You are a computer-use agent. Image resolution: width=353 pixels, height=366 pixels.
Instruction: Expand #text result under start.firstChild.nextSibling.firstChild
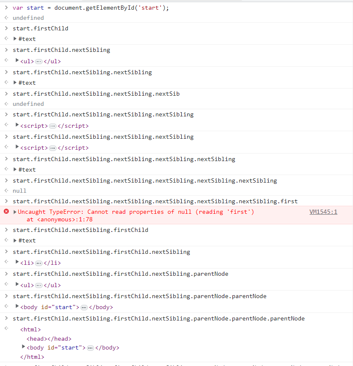tap(15, 240)
